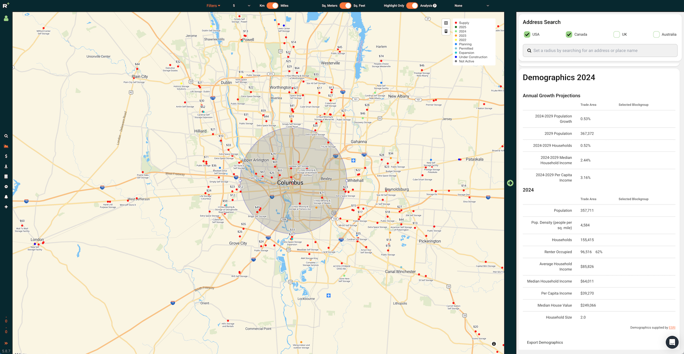Viewport: 684px width, 354px height.
Task: Click the Per Capita Income value $39,270
Action: (x=587, y=293)
